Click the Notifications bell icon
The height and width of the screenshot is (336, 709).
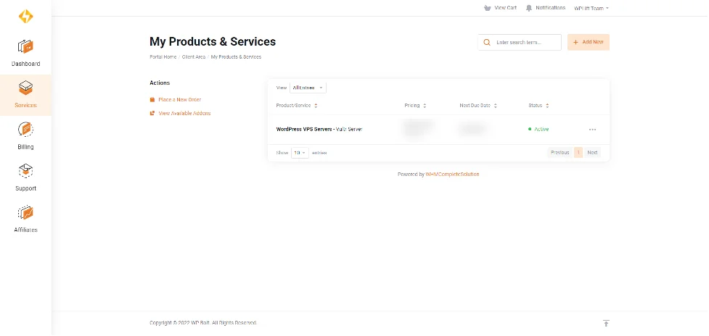click(x=528, y=8)
